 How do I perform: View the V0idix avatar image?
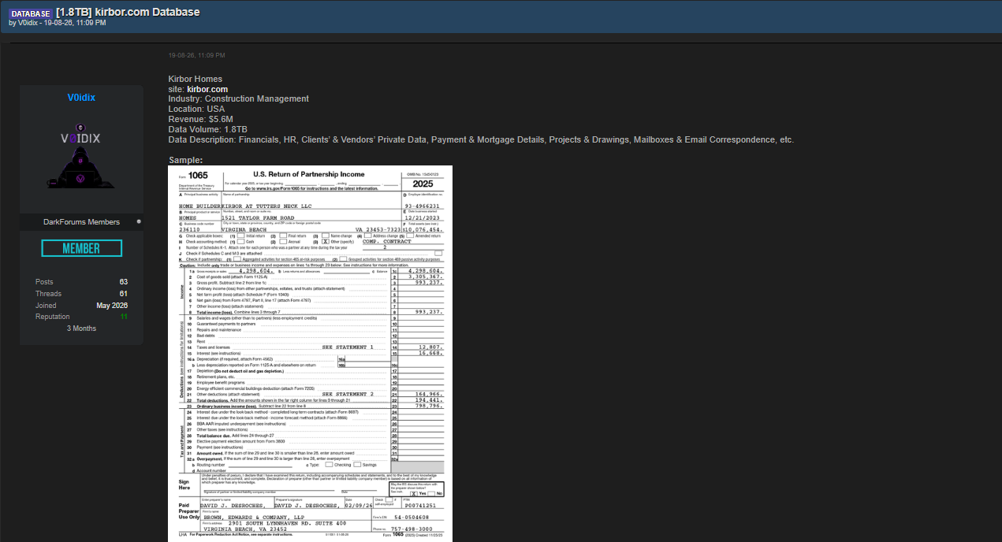(x=81, y=155)
